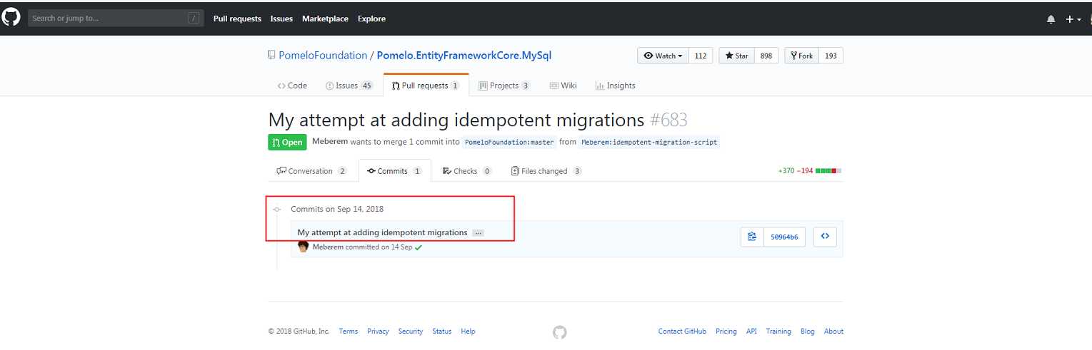Viewport: 1092px width, 350px height.
Task: Open Pricing footer link
Action: tap(726, 331)
